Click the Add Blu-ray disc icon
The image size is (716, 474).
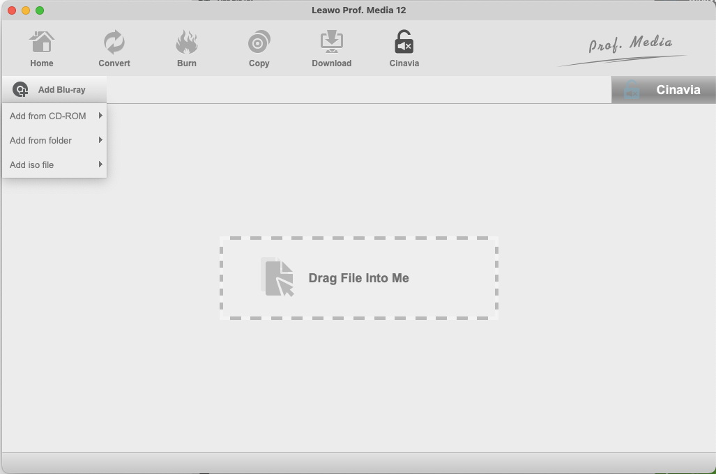click(20, 89)
